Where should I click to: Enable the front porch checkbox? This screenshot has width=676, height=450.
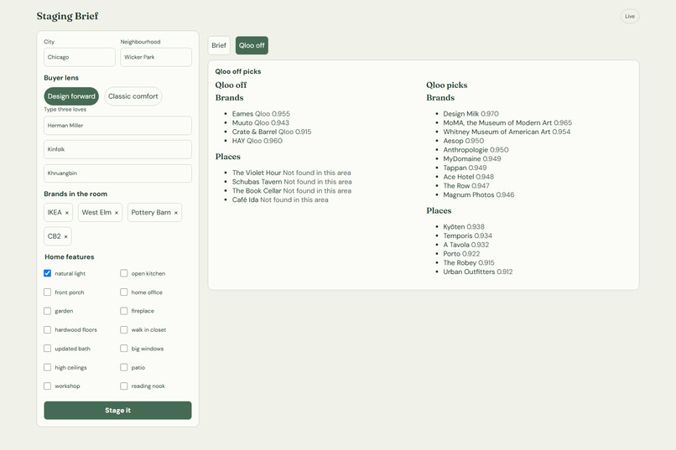tap(48, 292)
